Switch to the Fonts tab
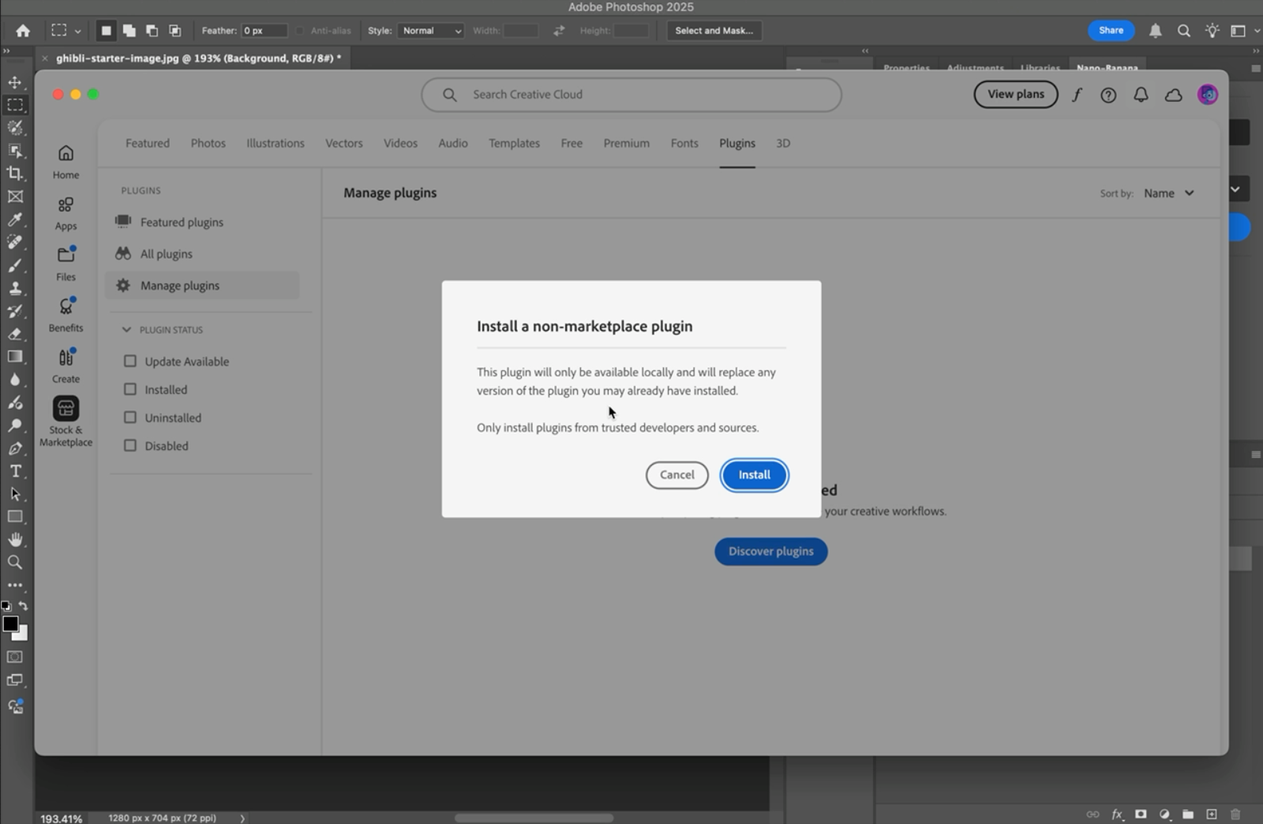The height and width of the screenshot is (824, 1263). [x=684, y=144]
